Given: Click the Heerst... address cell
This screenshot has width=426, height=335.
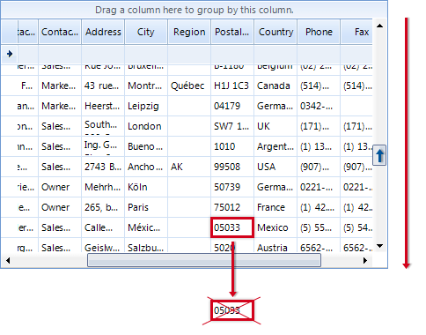Looking at the screenshot, I should (103, 106).
